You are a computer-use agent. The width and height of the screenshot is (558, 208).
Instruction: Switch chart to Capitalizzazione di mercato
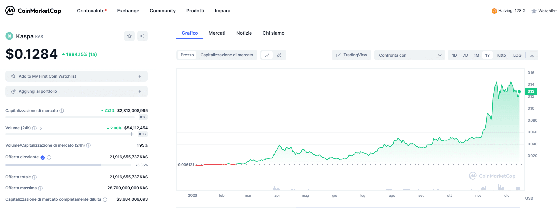pyautogui.click(x=227, y=55)
